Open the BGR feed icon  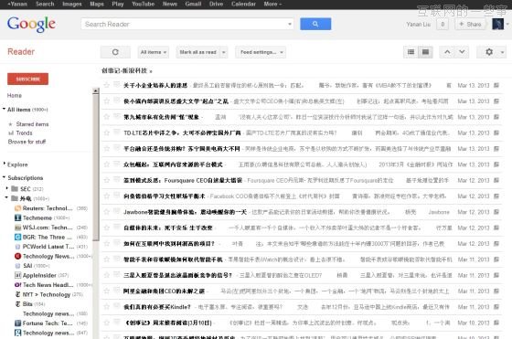pos(17,237)
